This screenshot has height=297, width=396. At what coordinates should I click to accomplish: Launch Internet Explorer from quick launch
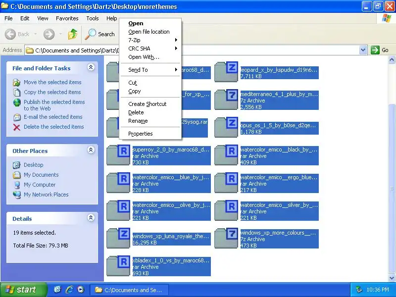tap(69, 290)
